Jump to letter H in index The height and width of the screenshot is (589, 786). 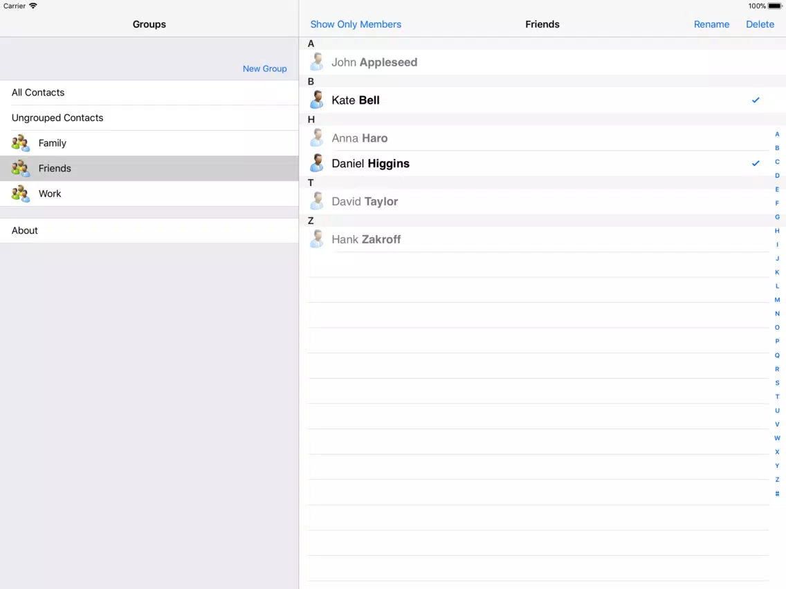point(777,231)
